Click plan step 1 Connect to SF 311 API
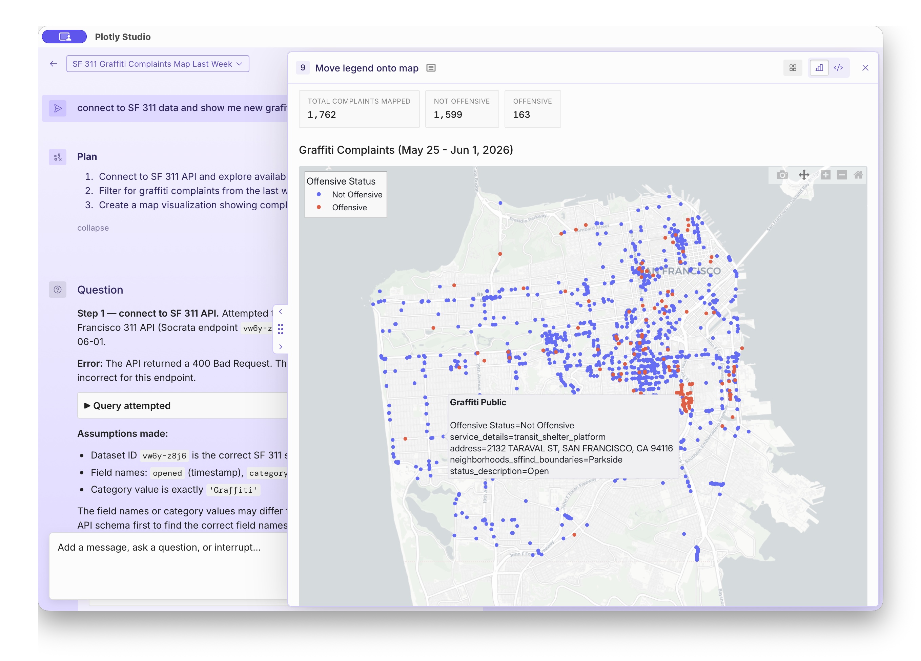The width and height of the screenshot is (921, 661). [x=193, y=176]
